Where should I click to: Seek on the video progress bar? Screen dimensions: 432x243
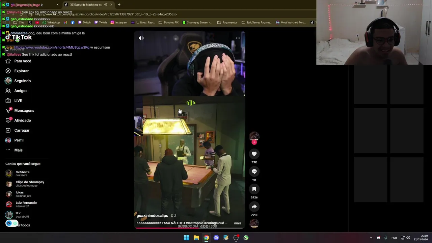(189, 228)
